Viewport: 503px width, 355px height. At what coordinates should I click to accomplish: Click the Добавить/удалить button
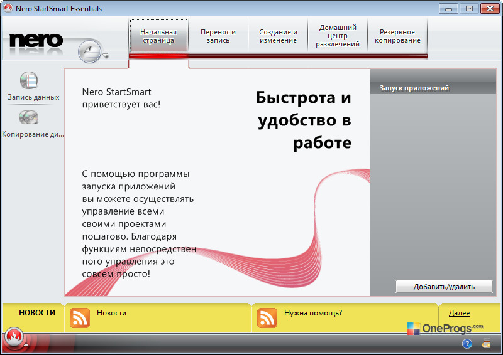(444, 287)
